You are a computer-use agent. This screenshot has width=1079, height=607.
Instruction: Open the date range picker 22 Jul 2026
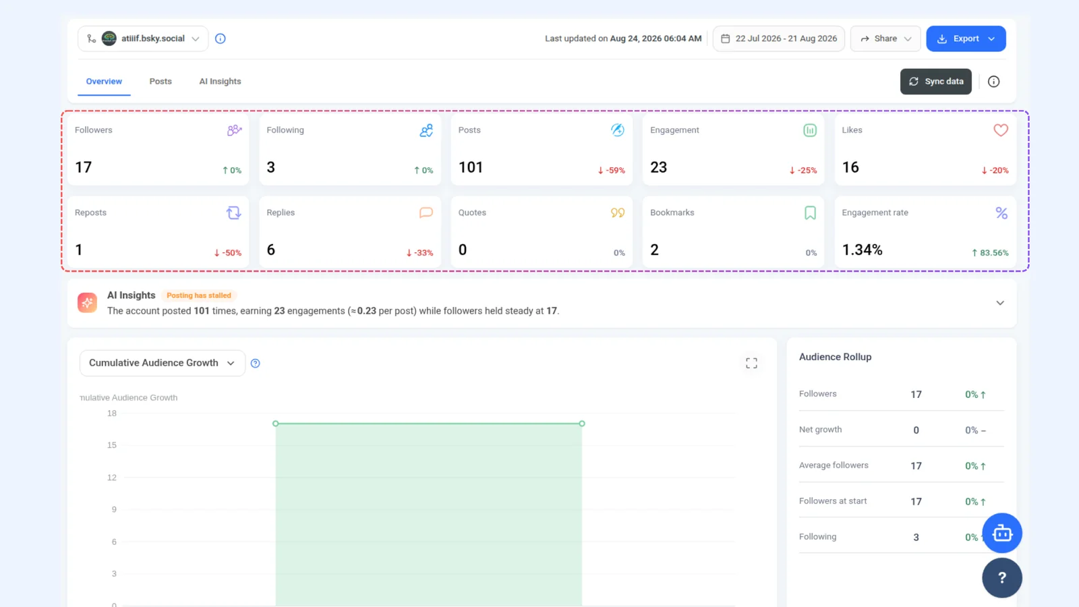779,38
